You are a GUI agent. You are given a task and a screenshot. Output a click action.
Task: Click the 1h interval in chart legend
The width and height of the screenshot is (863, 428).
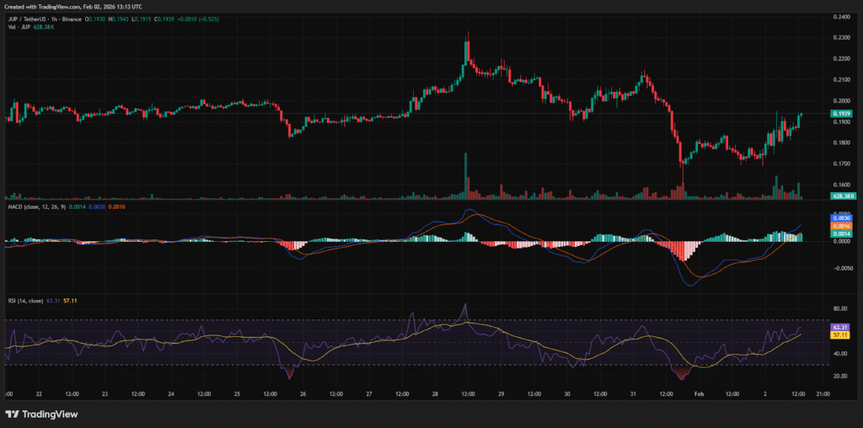tap(62, 19)
